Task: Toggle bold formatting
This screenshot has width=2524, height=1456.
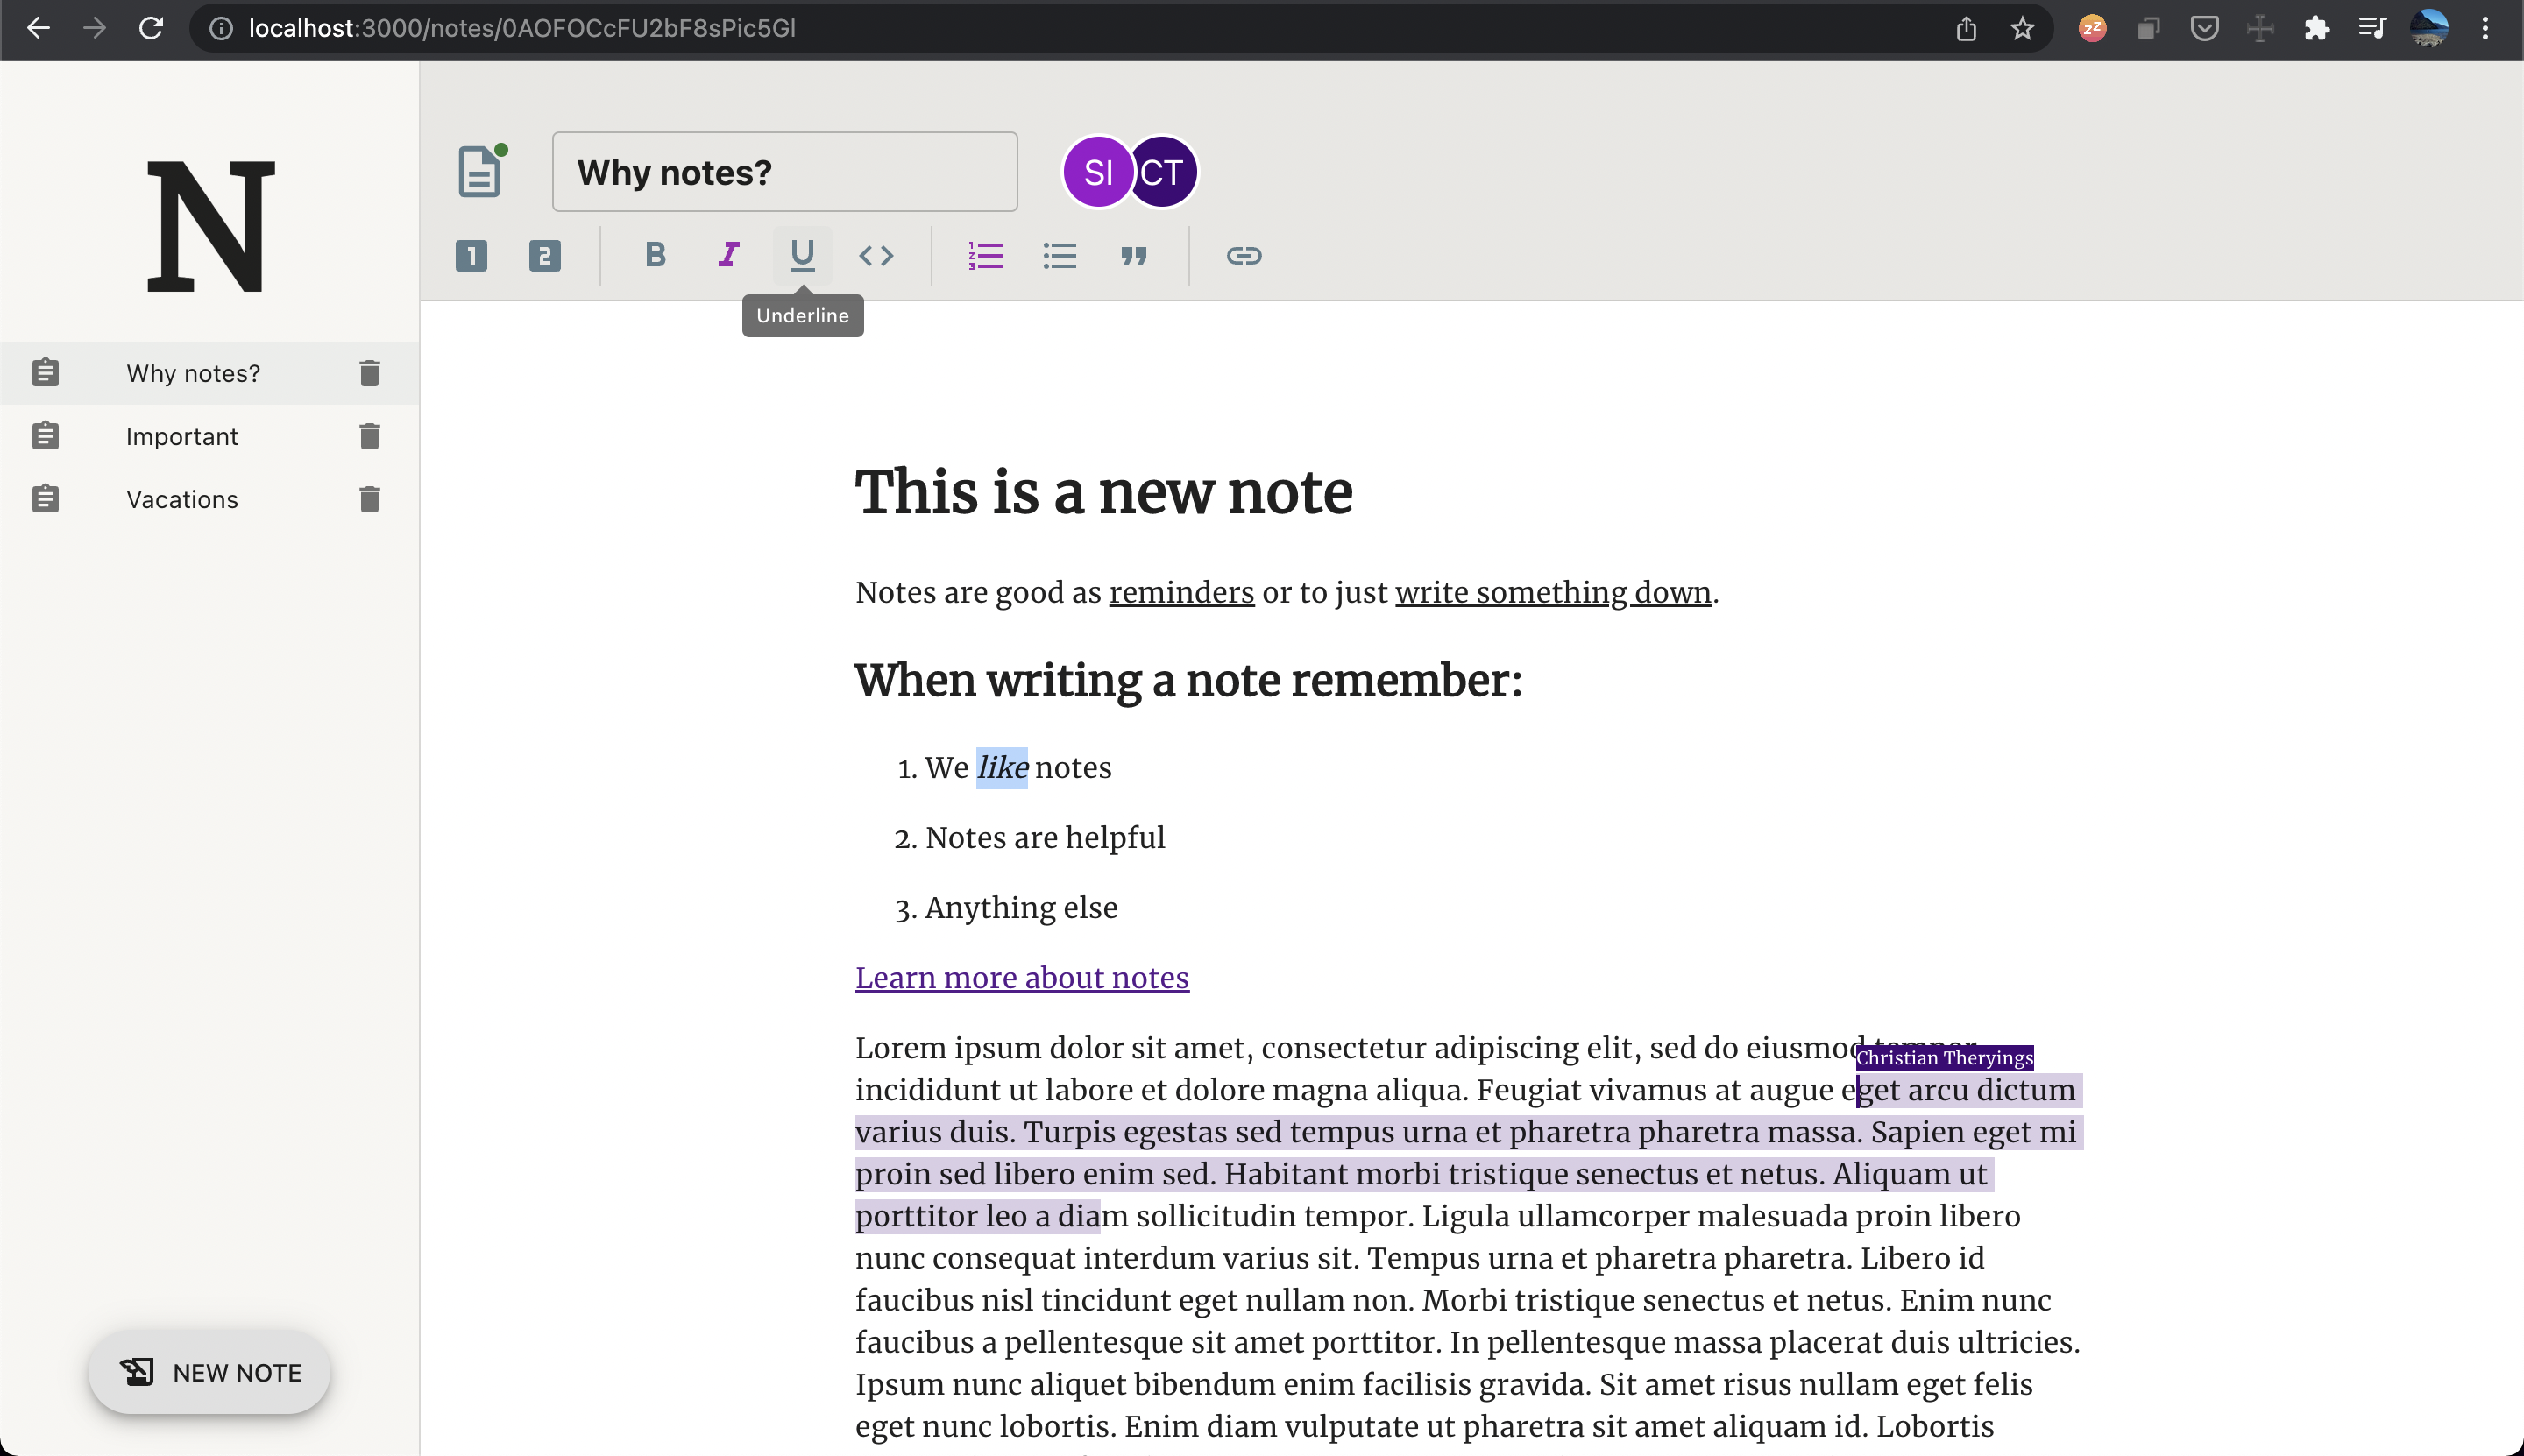Action: point(656,256)
